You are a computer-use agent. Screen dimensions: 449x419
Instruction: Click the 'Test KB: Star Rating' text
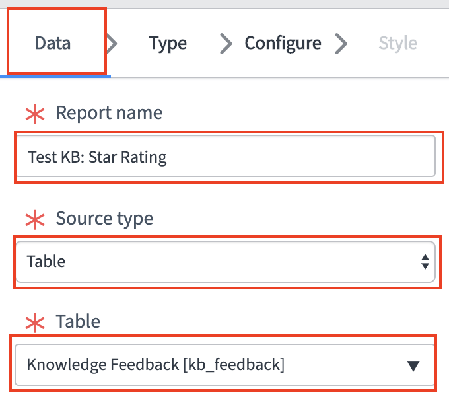(97, 157)
